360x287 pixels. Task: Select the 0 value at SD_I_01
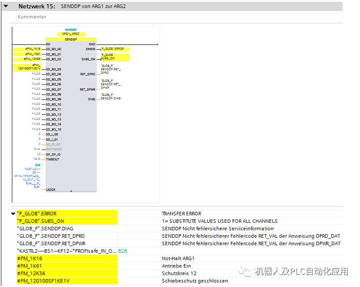(x=40, y=139)
